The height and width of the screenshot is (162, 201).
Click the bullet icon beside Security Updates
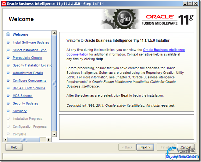(8, 103)
